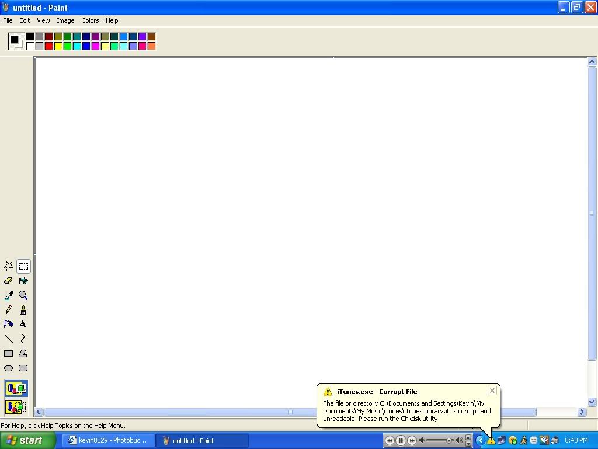Open the Image menu
The image size is (598, 449).
(65, 20)
